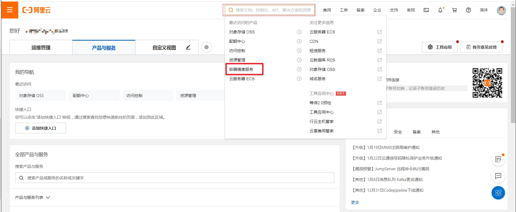The width and height of the screenshot is (516, 212).
Task: Click arrow icon next to 访问控制
Action: [x=299, y=51]
